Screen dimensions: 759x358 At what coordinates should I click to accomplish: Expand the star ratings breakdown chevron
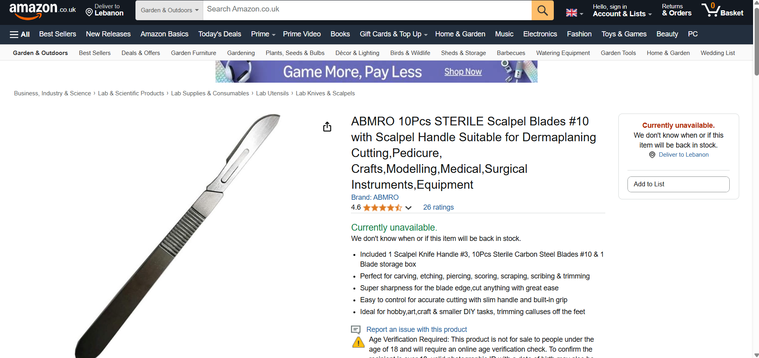[408, 208]
